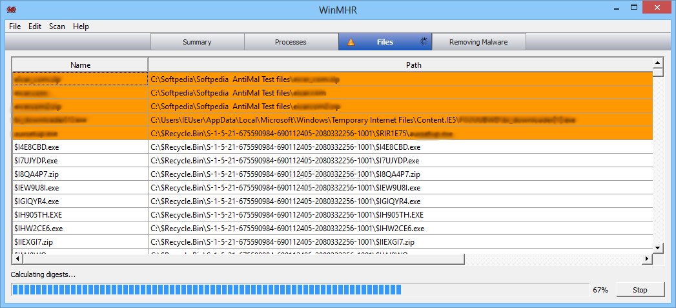Image resolution: width=676 pixels, height=308 pixels.
Task: Open the Edit menu
Action: point(35,26)
